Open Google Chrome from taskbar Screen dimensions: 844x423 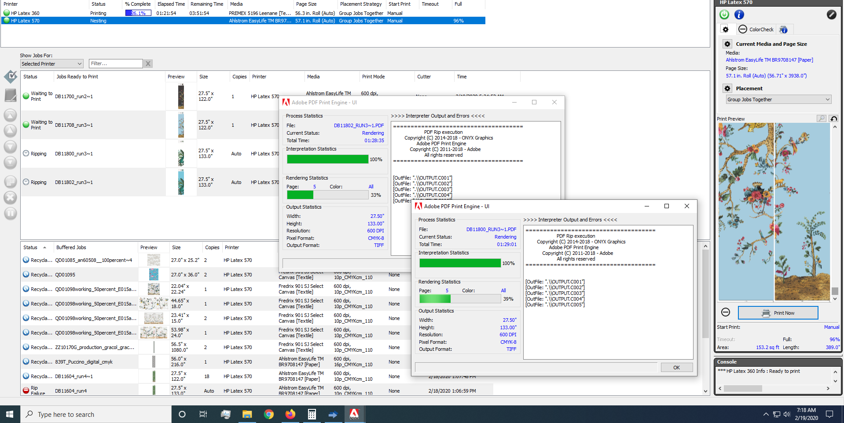click(x=268, y=414)
